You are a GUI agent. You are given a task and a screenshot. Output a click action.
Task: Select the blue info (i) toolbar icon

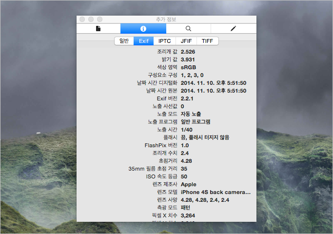click(143, 28)
